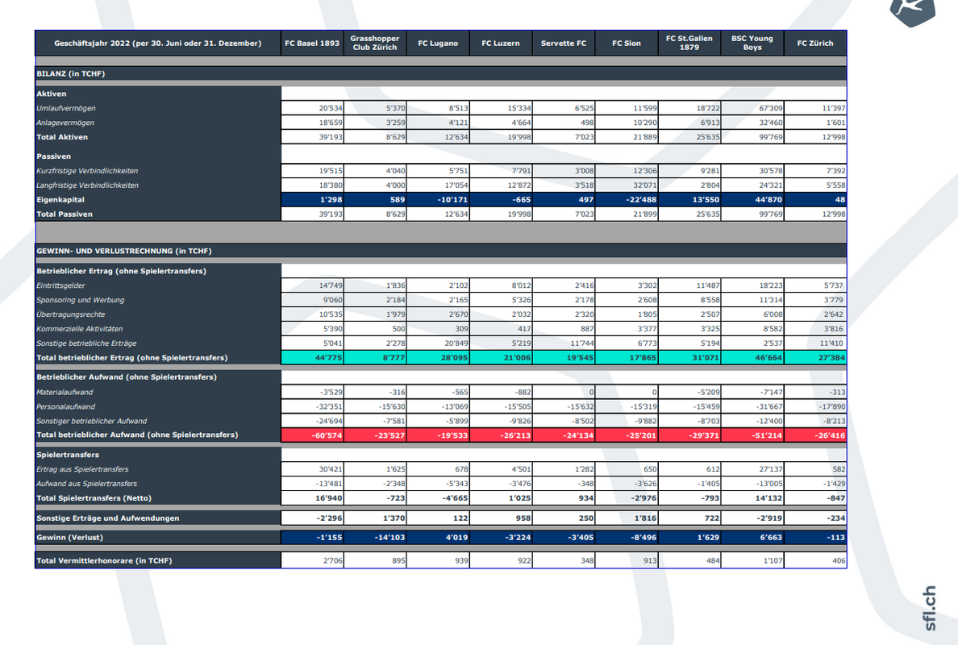Viewport: 958px width, 645px height.
Task: Select the Grasshopper Club Zürich column header
Action: [375, 44]
